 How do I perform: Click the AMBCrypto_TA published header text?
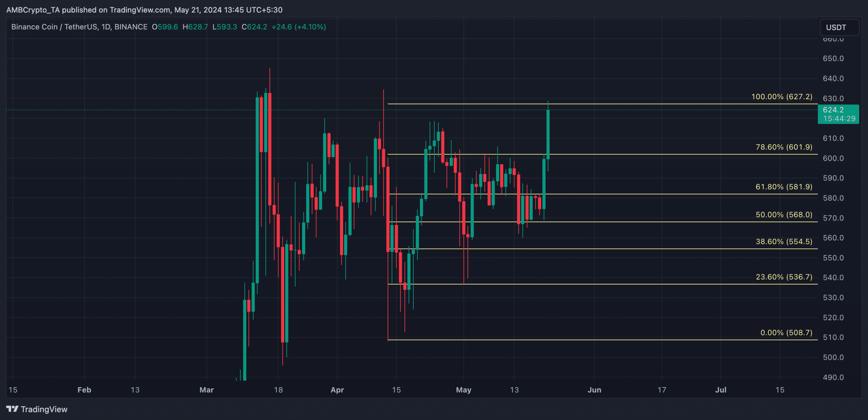click(x=144, y=10)
